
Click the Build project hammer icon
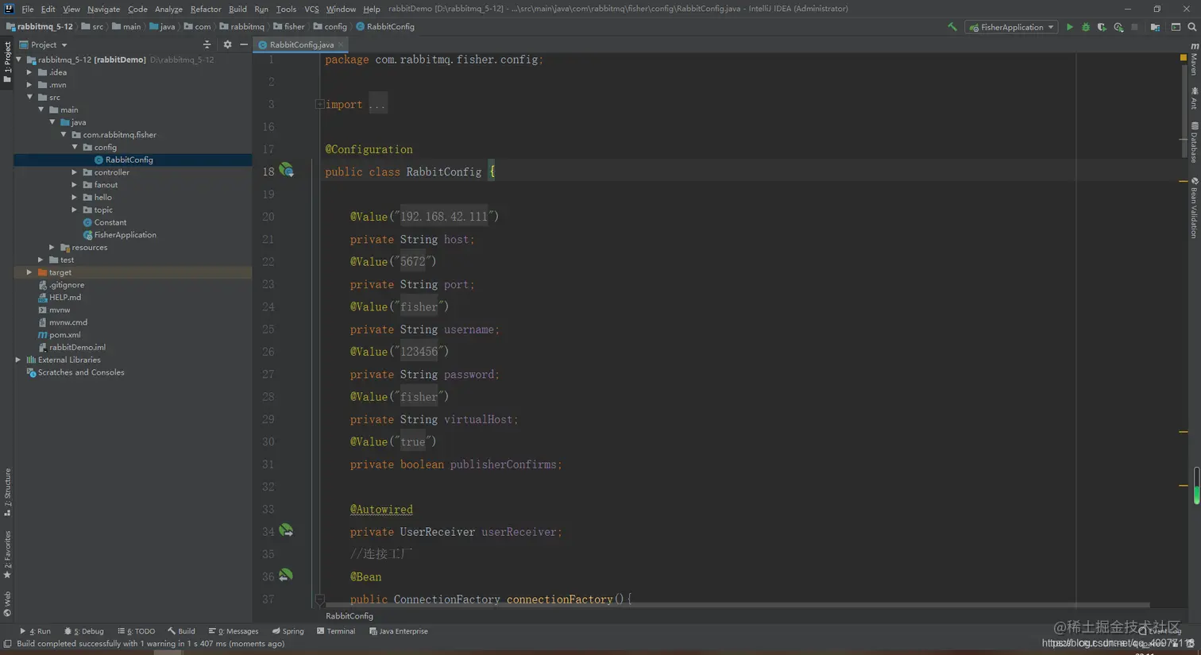pos(952,27)
